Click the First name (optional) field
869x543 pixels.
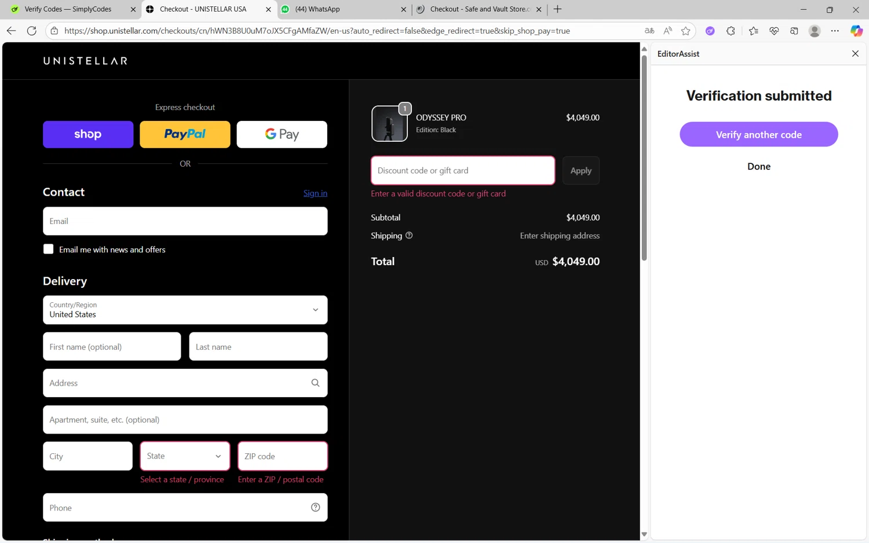click(112, 346)
